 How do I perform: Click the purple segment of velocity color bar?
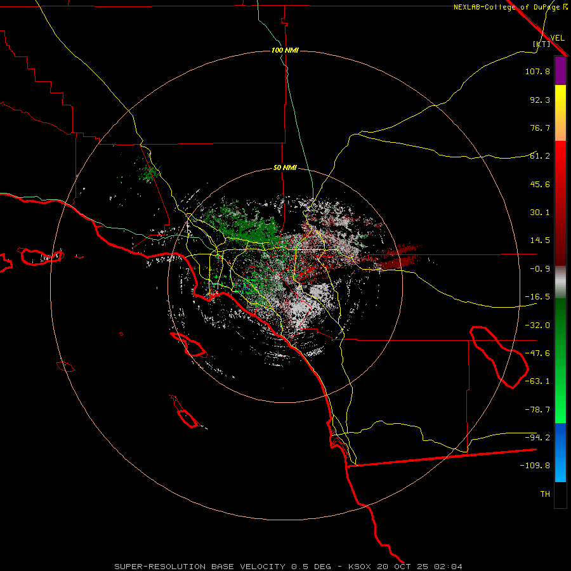point(560,70)
